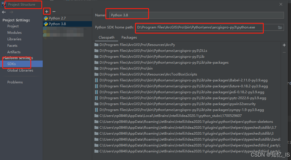The width and height of the screenshot is (291, 160).
Task: Select the ArcGIS\Pro\bin classpath entry
Action: (x=126, y=68)
